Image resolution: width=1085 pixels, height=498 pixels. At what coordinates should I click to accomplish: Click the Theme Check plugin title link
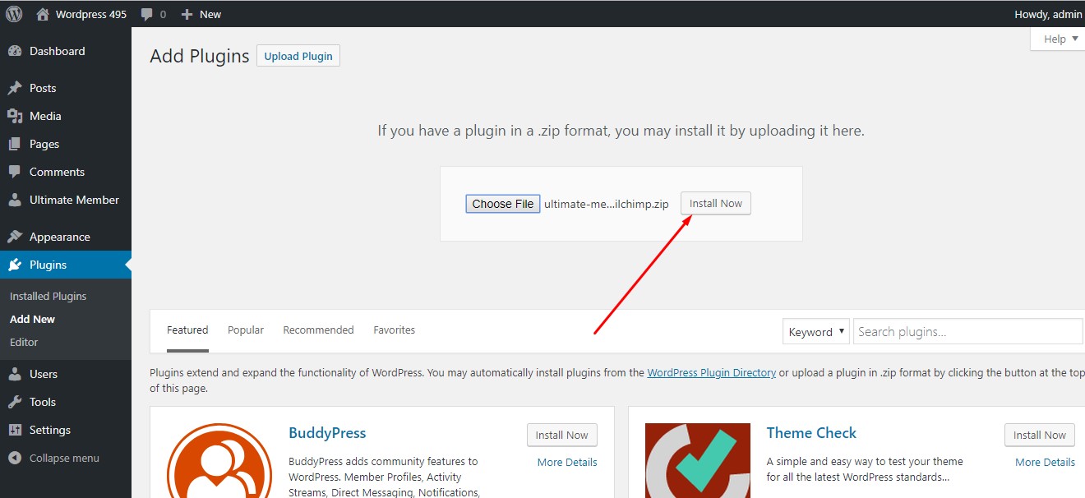[x=811, y=433]
